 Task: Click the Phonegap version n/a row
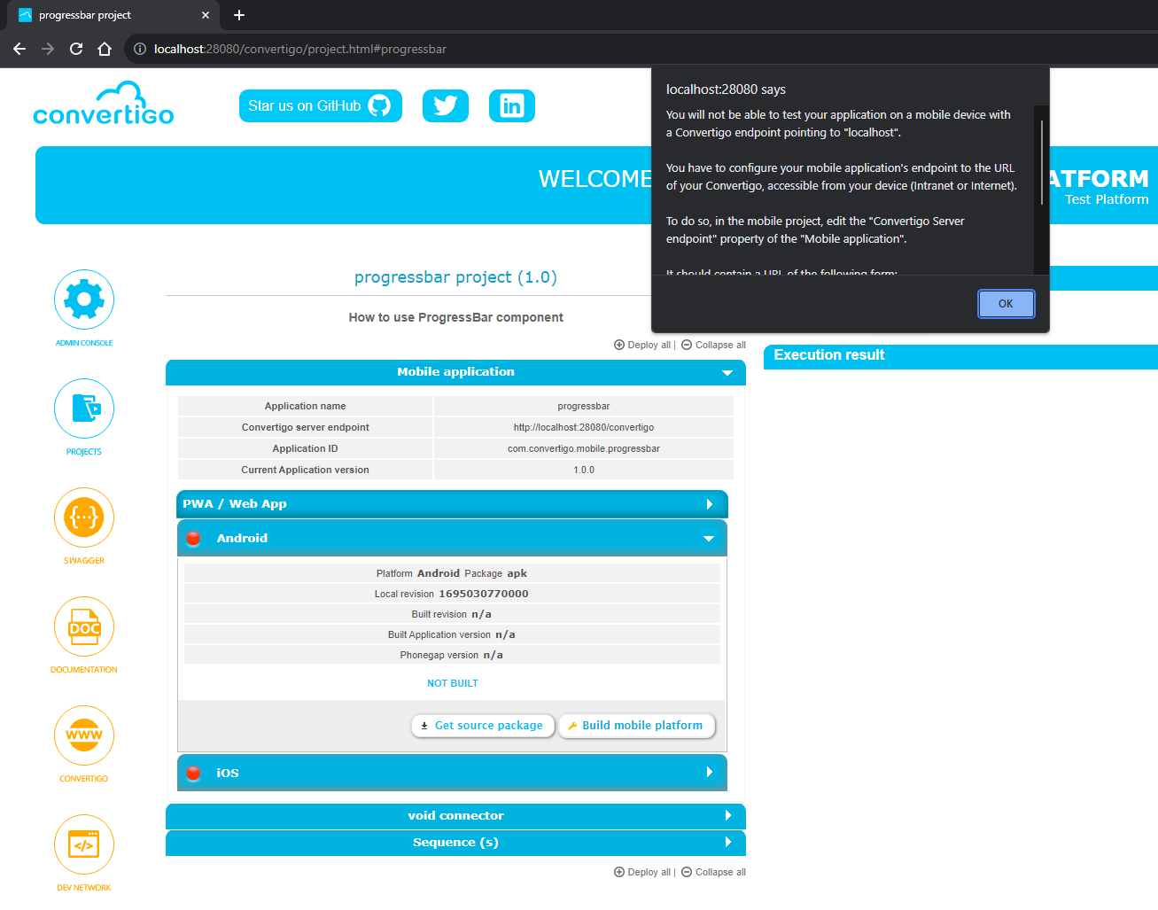point(452,655)
